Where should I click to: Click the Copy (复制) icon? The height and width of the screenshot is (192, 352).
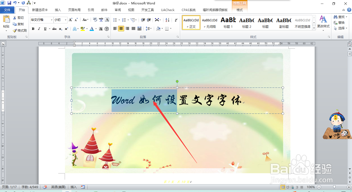click(15, 24)
